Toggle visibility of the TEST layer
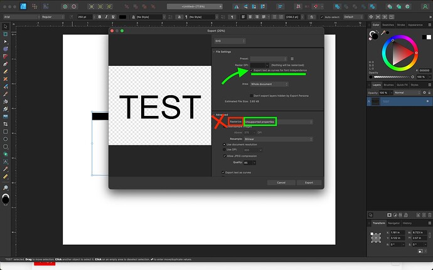The height and width of the screenshot is (270, 433). coord(427,101)
